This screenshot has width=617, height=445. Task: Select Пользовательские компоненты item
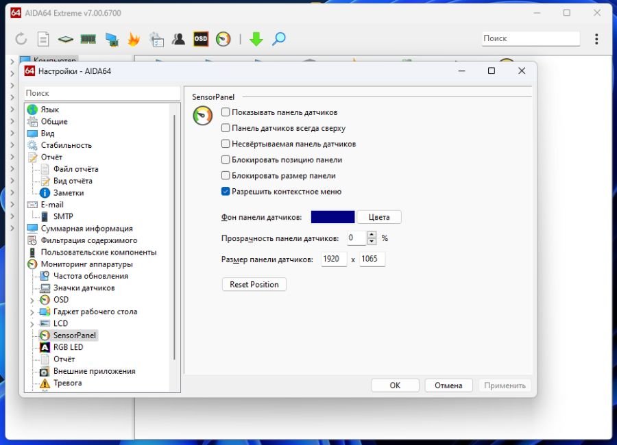98,252
